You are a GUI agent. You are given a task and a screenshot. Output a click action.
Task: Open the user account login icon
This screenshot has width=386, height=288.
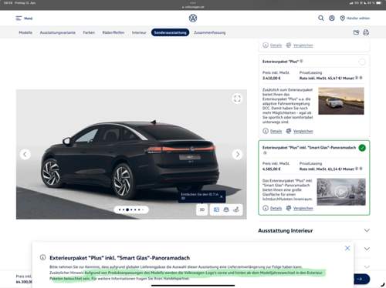pyautogui.click(x=332, y=18)
